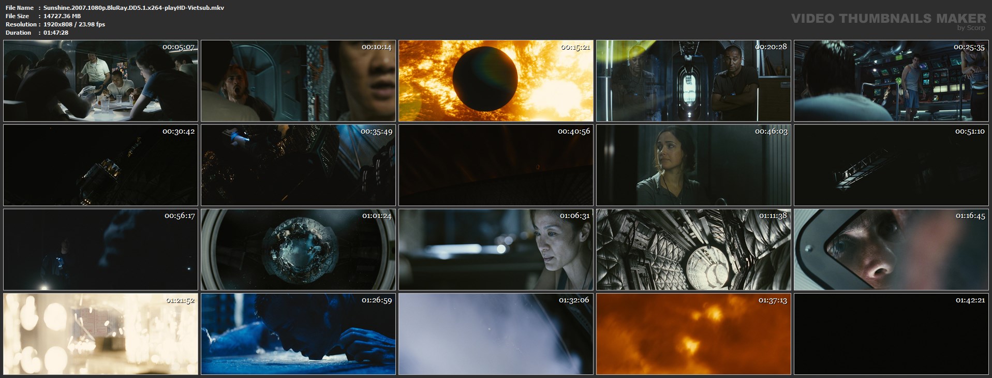Select the thumbnail at 00:10:14
The height and width of the screenshot is (378, 992).
(299, 81)
